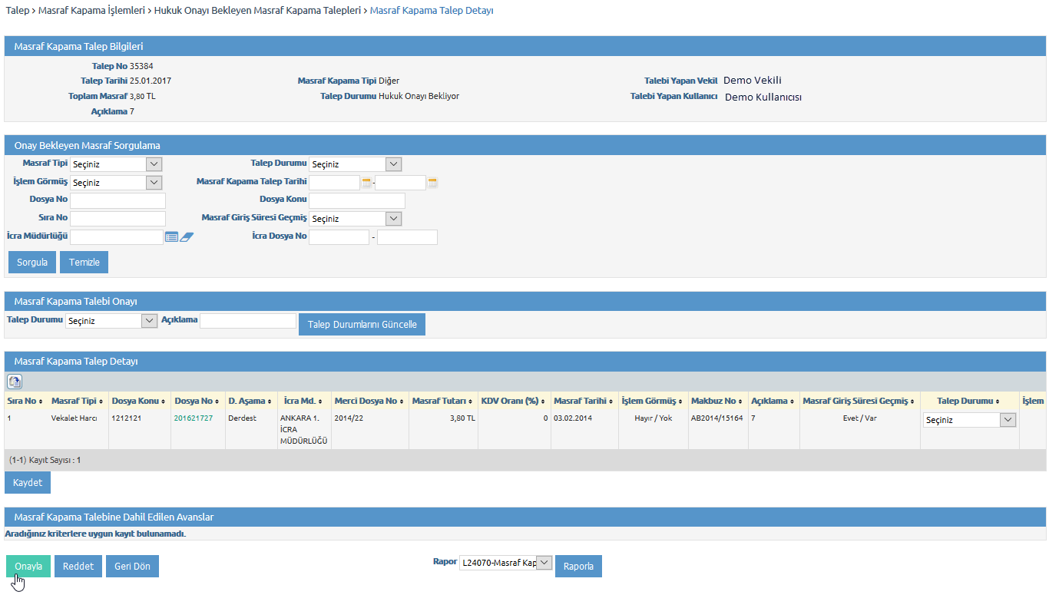Image resolution: width=1049 pixels, height=595 pixels.
Task: Click Talep Durumlarını Güncelle button
Action: 362,324
